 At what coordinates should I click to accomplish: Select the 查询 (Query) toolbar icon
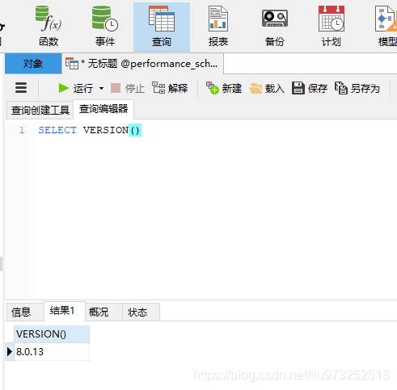[x=162, y=27]
